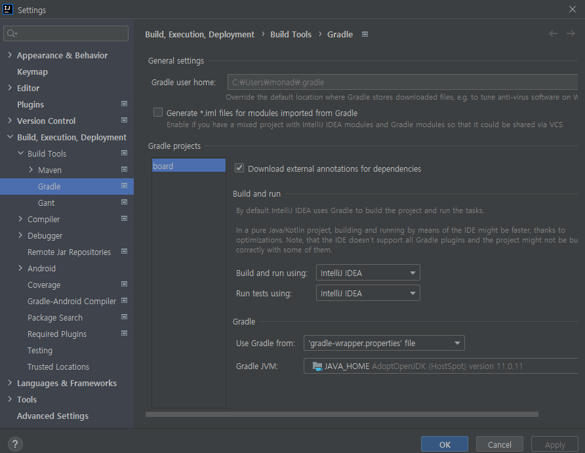The height and width of the screenshot is (453, 585).
Task: Click Build, Execution, Deployment breadcrumb
Action: 199,34
